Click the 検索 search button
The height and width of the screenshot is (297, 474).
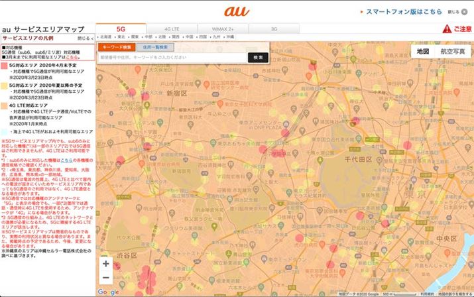(257, 58)
